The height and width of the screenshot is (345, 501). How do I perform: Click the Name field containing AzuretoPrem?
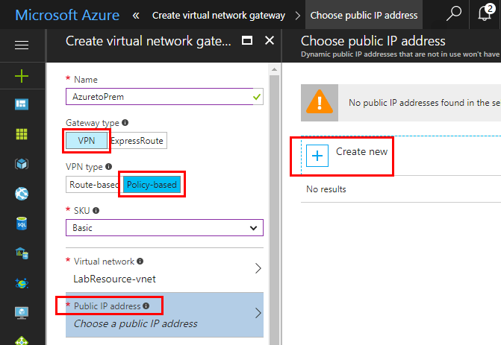[157, 97]
